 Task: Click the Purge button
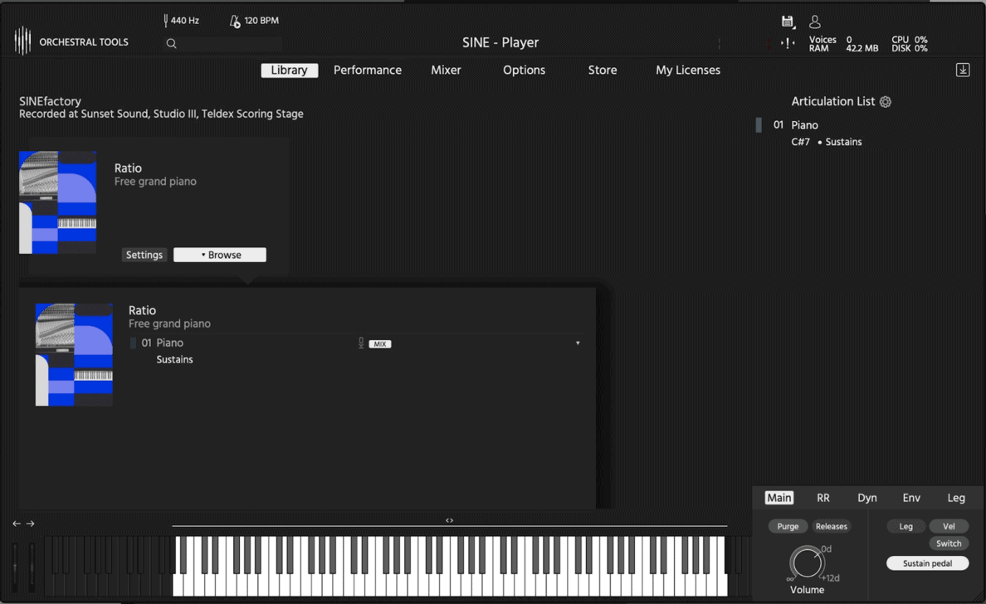(788, 526)
